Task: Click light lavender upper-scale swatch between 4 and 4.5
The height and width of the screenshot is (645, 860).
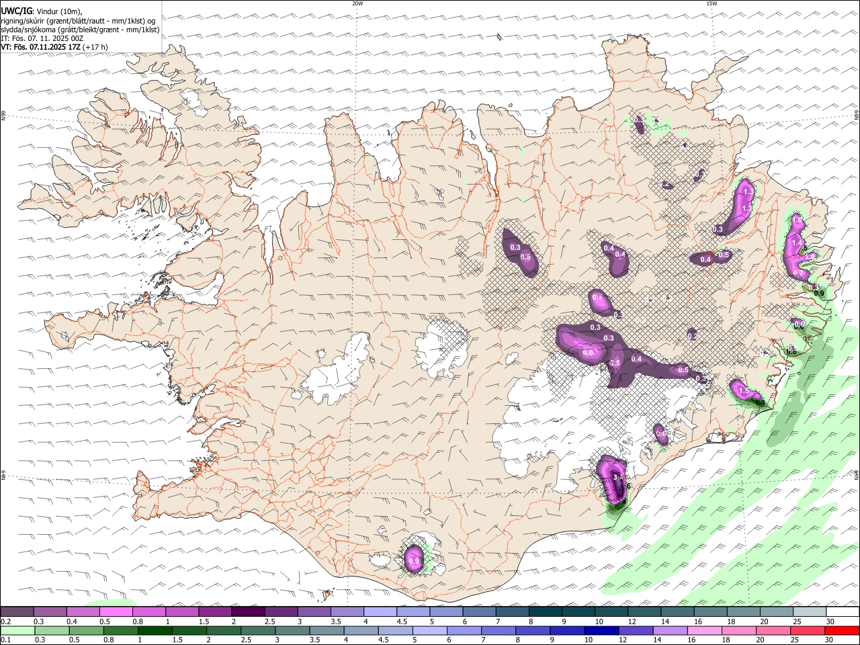Action: click(380, 611)
